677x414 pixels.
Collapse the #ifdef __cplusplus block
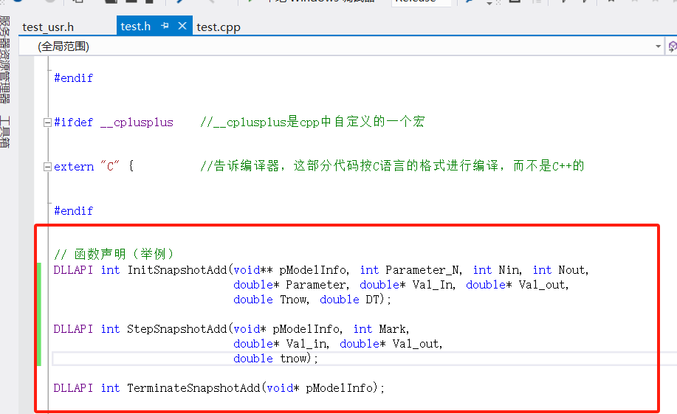coord(47,123)
